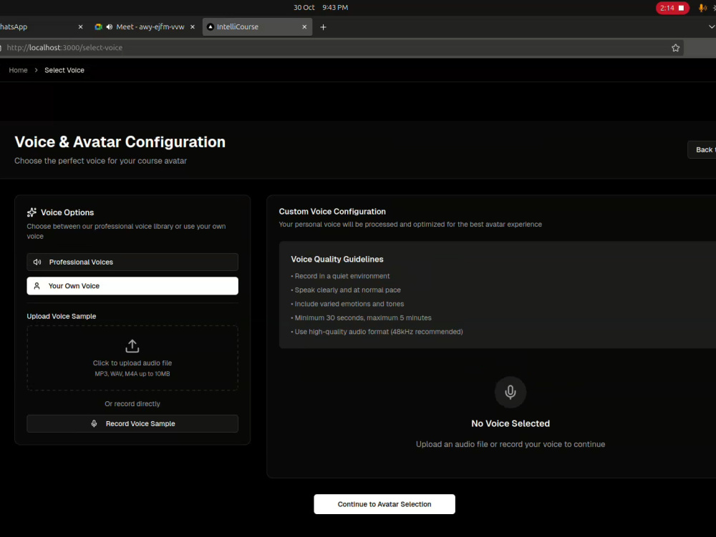Click 'Upload Voice Sample' label
716x537 pixels.
(62, 316)
